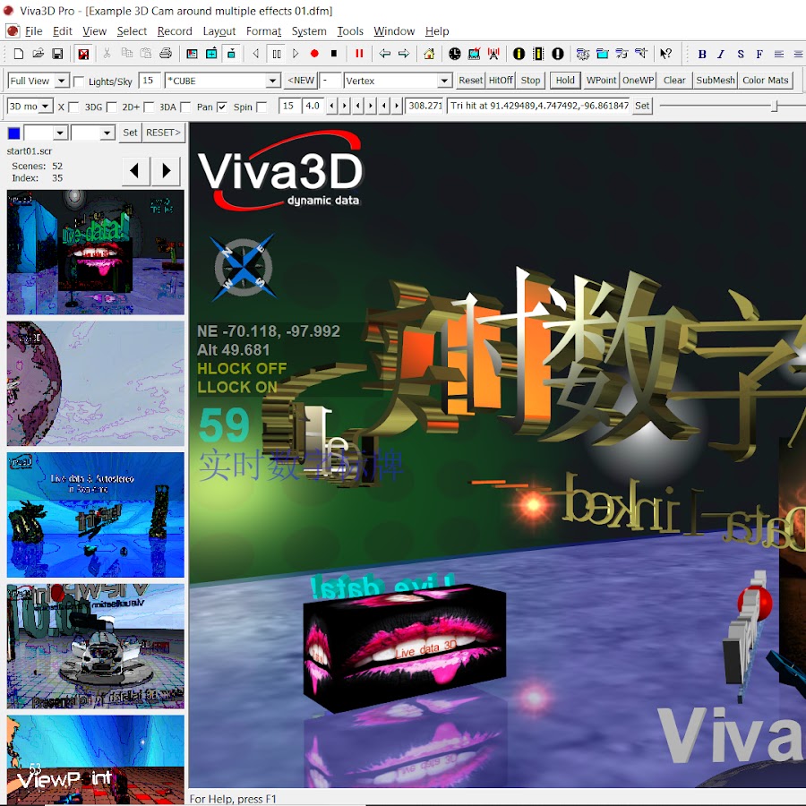Open the Select menu
This screenshot has height=806, width=806.
pos(132,31)
